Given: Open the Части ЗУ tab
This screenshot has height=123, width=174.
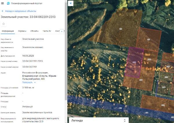Looking at the screenshot, I should pos(47,31).
